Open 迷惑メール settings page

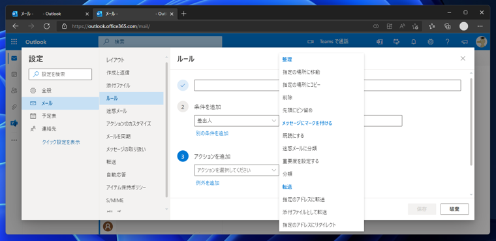131,111
